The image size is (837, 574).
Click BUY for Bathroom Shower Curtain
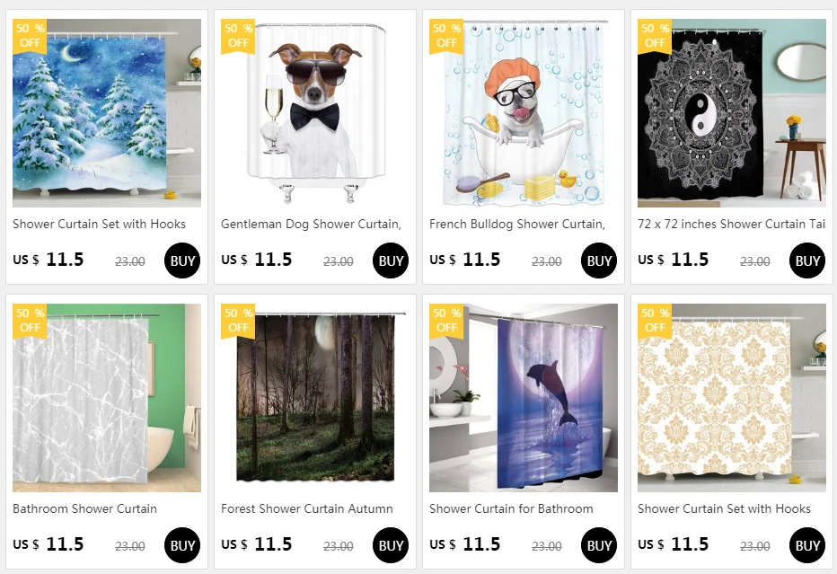[182, 545]
